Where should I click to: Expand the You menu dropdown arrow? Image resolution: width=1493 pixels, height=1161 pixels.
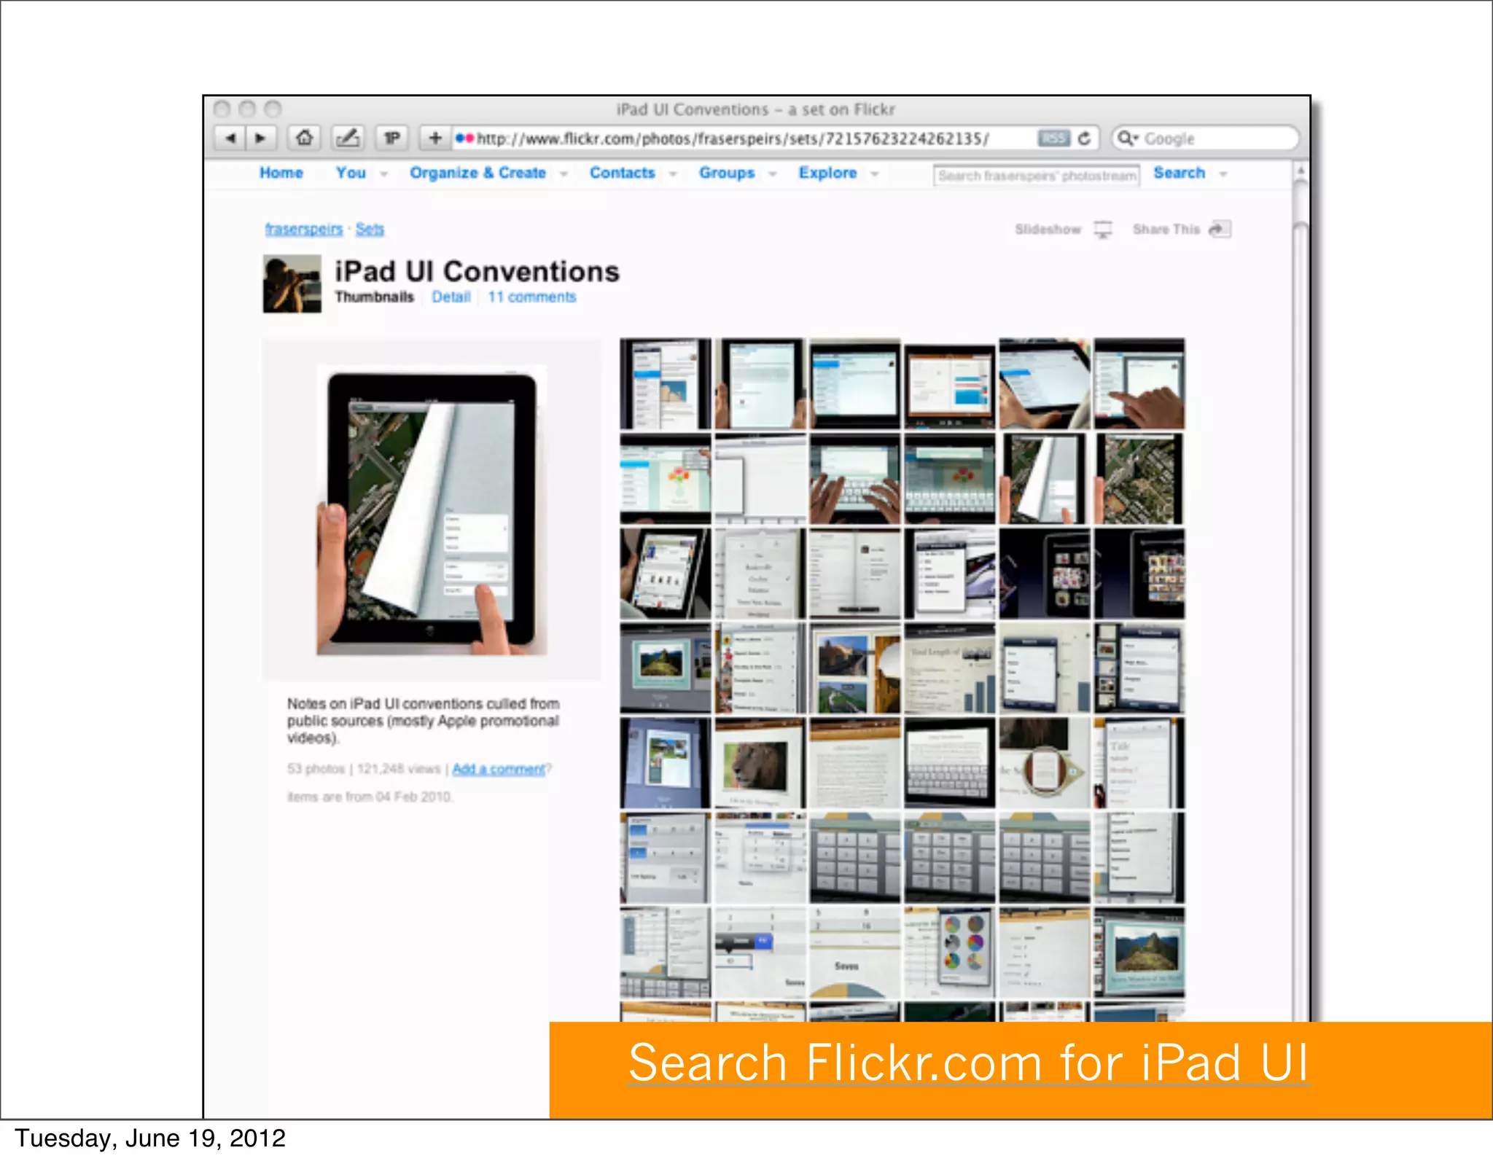[x=384, y=174]
